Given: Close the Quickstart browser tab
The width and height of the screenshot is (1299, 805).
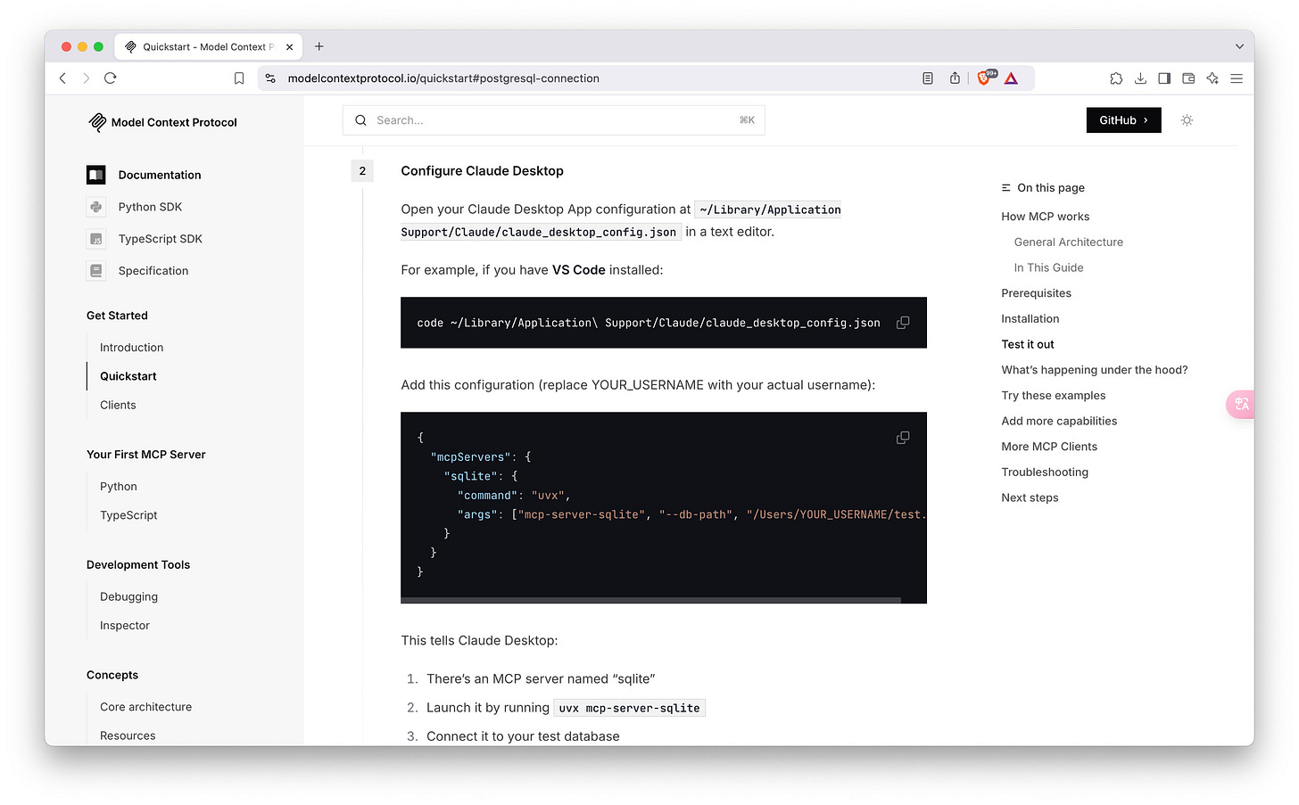Looking at the screenshot, I should point(289,47).
